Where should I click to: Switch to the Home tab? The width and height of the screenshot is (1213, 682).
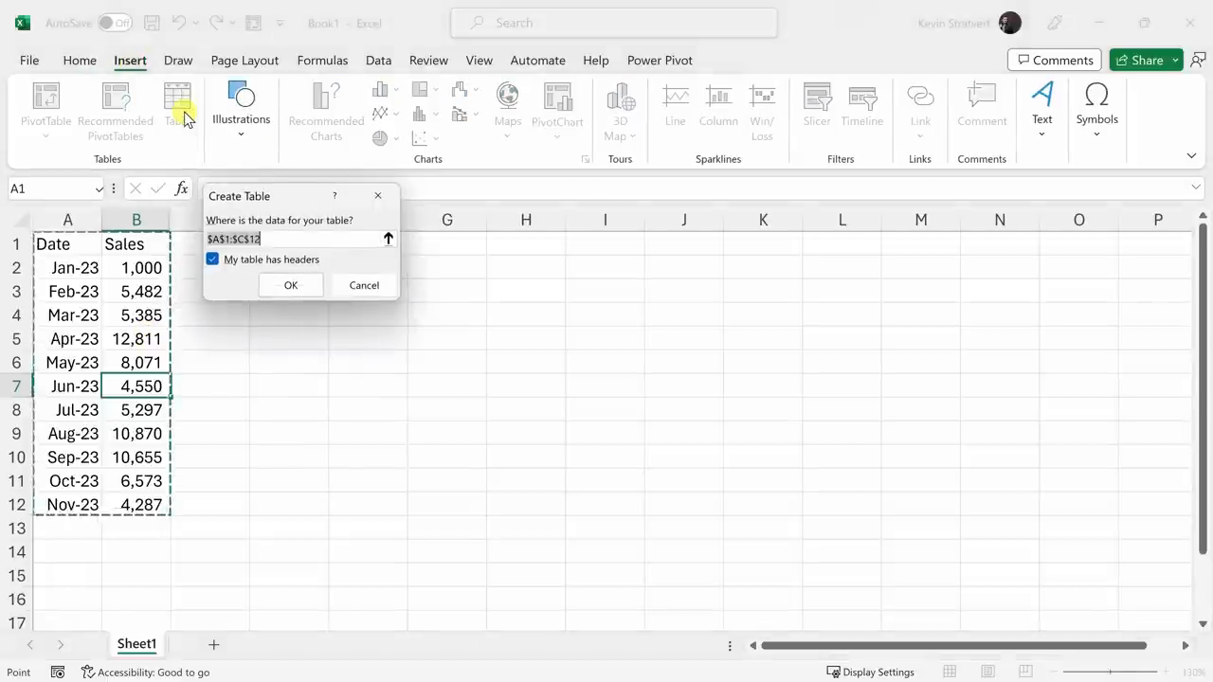(80, 60)
